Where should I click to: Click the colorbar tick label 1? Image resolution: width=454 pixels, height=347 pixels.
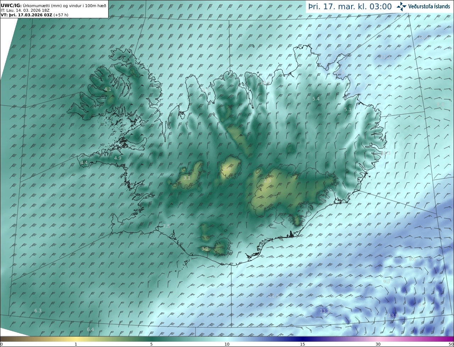pyautogui.click(x=76, y=345)
